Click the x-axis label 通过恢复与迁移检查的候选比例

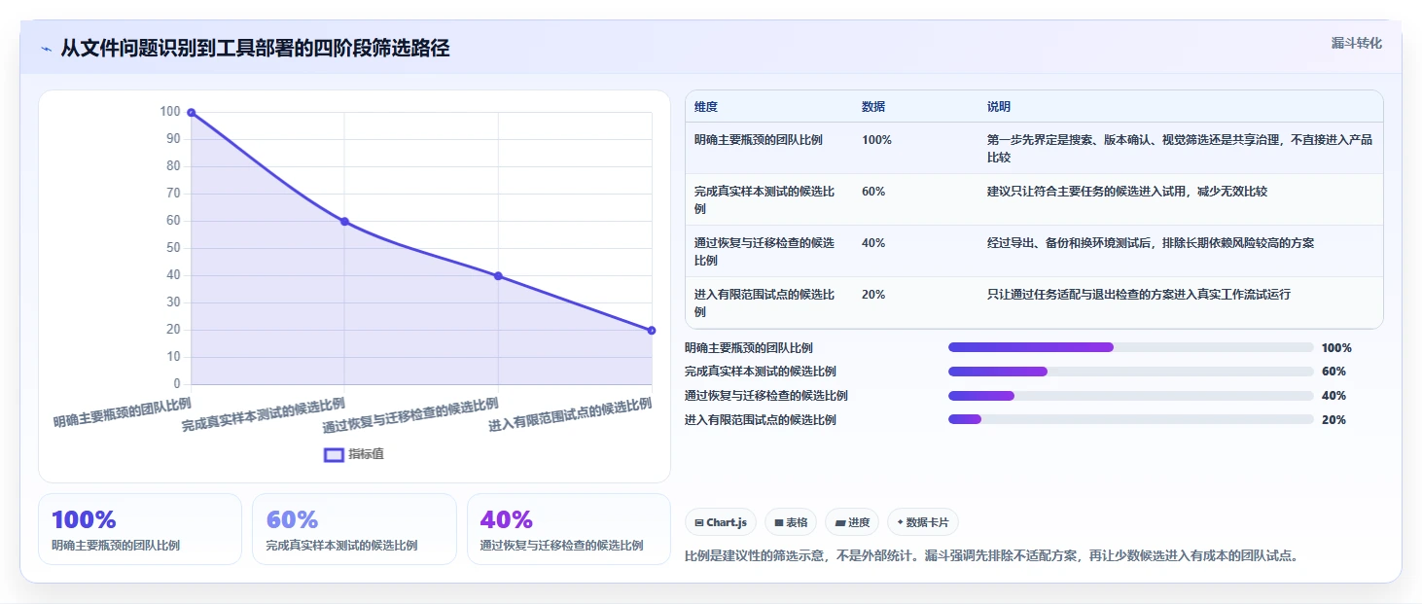[410, 415]
